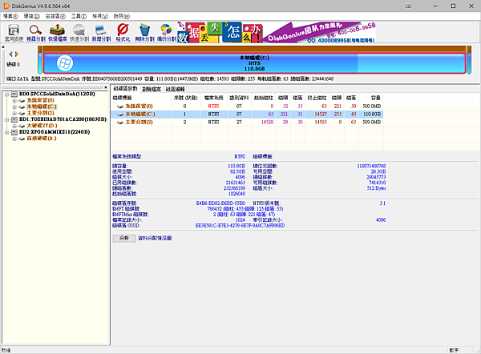Click the Format (格式化) toolbar icon
The image size is (481, 354).
pos(123,32)
